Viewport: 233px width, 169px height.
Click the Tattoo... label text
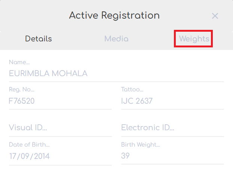pos(132,90)
